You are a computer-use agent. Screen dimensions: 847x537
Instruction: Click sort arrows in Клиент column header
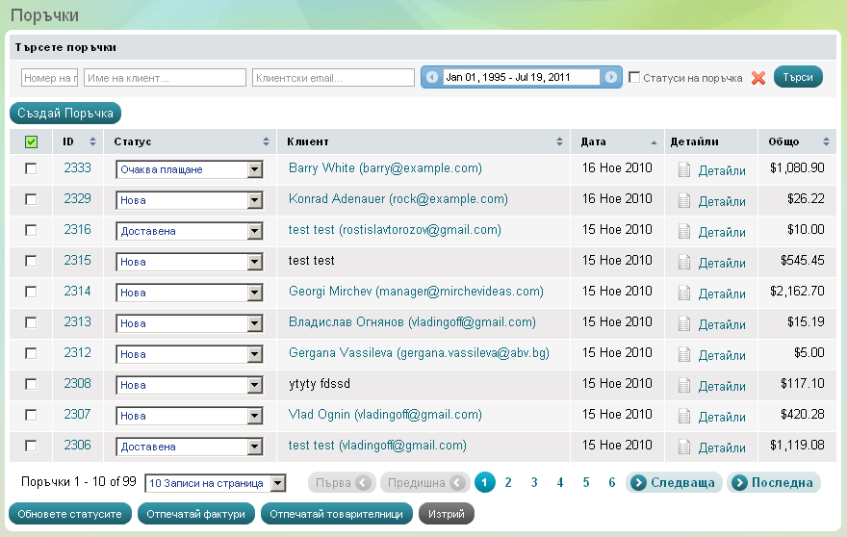click(559, 142)
